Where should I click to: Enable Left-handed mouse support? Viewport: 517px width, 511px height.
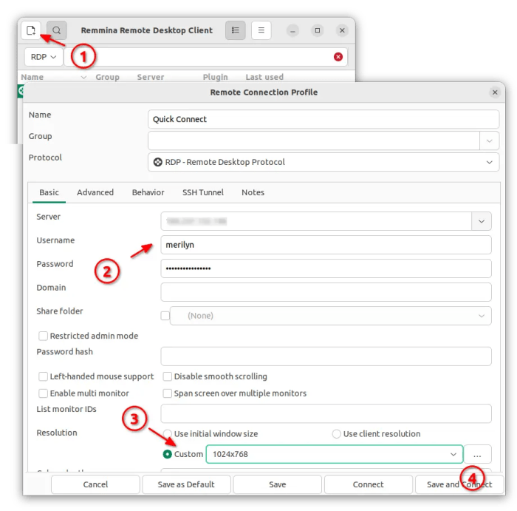(x=43, y=376)
